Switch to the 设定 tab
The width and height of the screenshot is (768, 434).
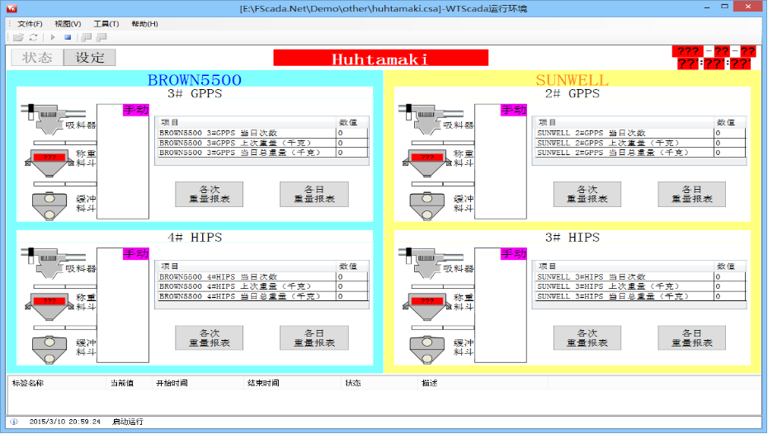[x=90, y=57]
